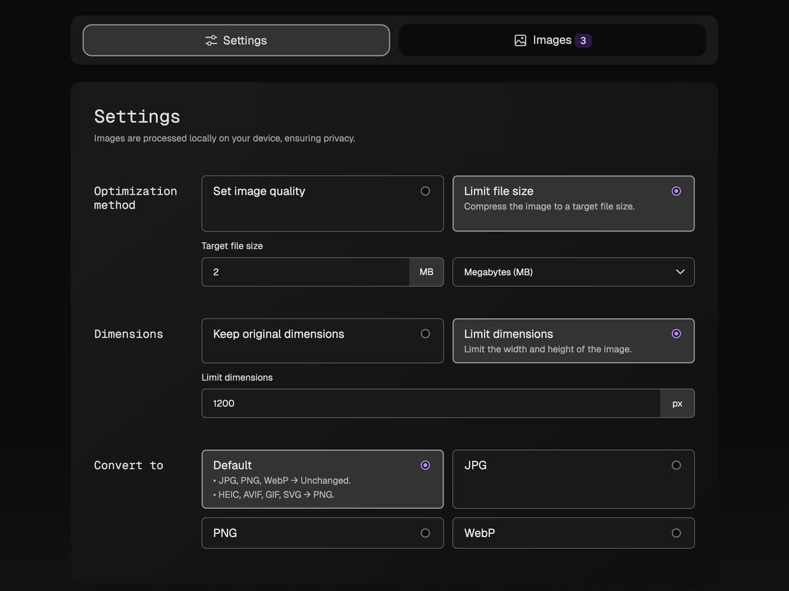Screen dimensions: 789x591
Task: Choose the Limit file size method
Action: (573, 203)
